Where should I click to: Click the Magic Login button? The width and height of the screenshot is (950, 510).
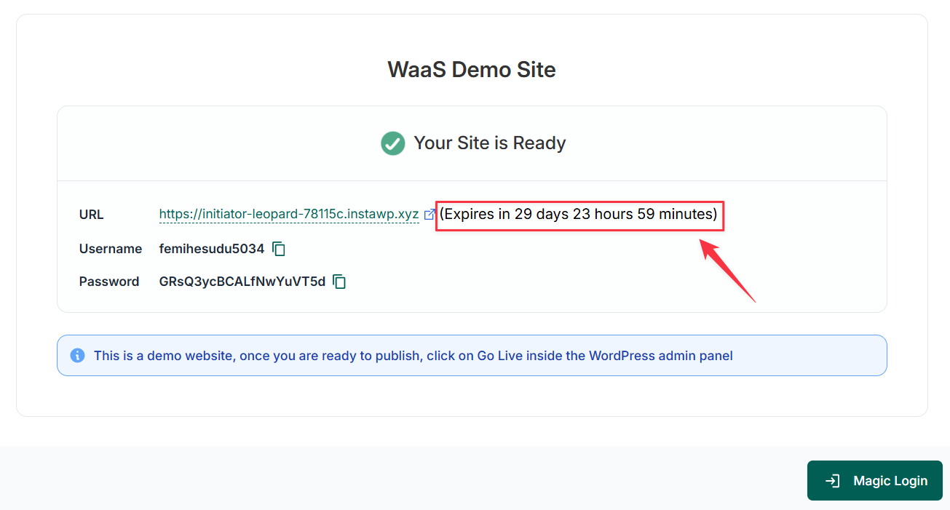875,480
